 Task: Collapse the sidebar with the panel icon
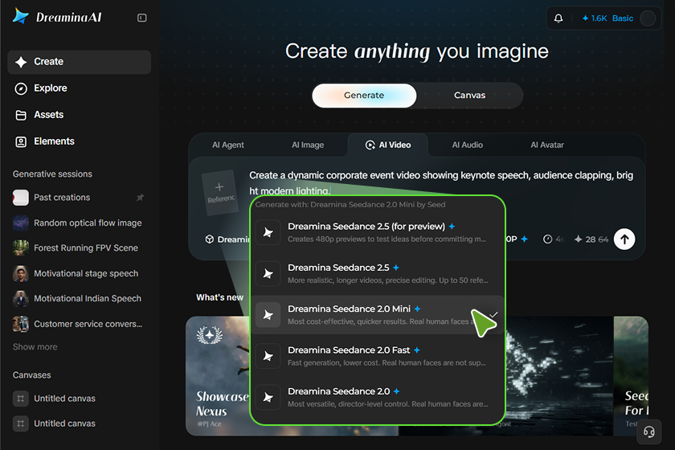click(141, 18)
